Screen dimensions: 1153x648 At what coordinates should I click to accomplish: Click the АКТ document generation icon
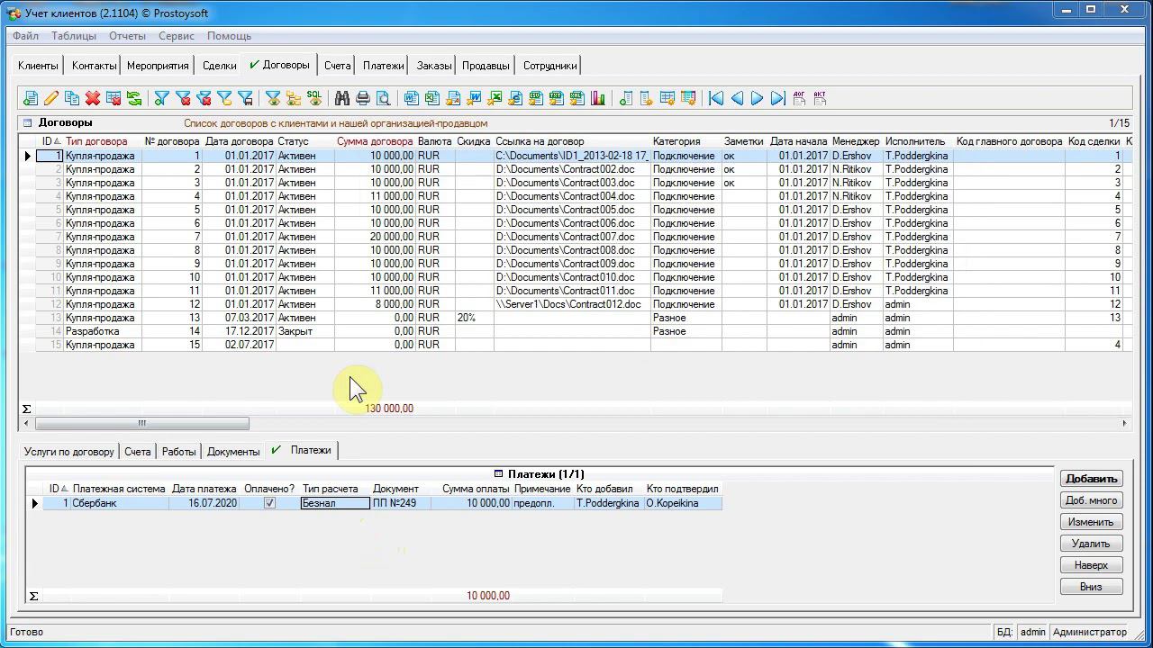tap(820, 98)
